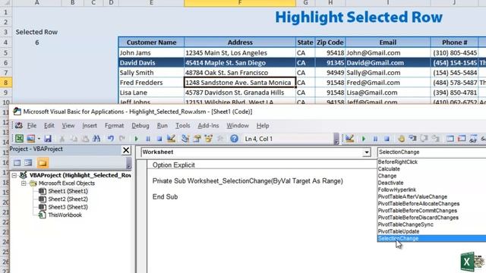The height and width of the screenshot is (273, 486).
Task: Click Excel column F header
Action: [240, 3]
